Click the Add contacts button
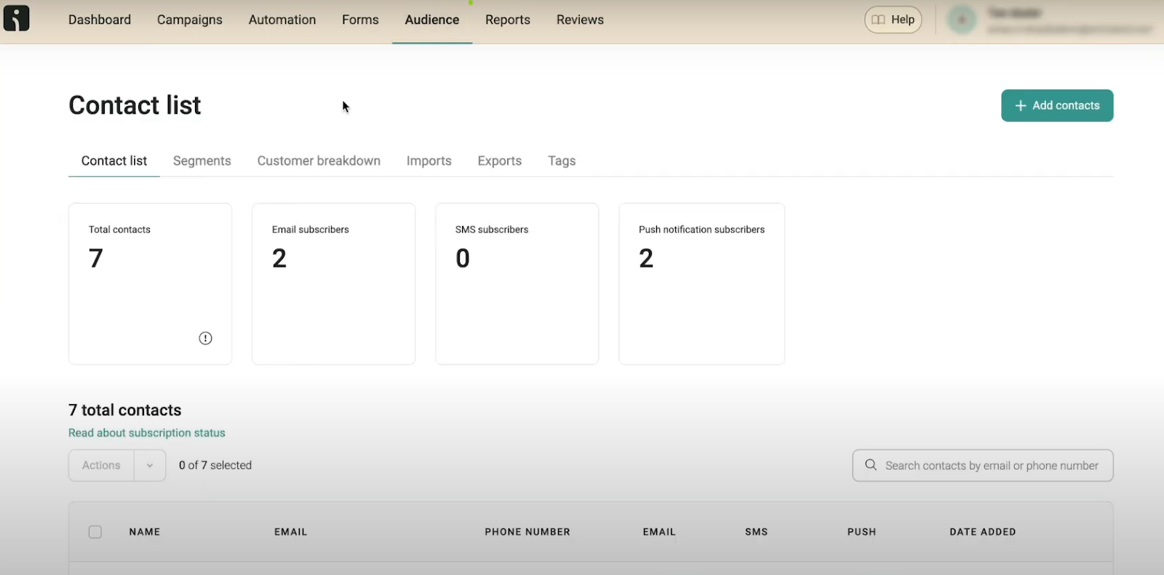 point(1057,105)
